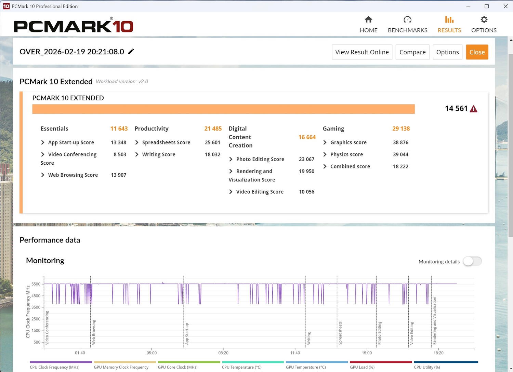Click the red GPU Load legend bar
513x372 pixels.
[381, 362]
